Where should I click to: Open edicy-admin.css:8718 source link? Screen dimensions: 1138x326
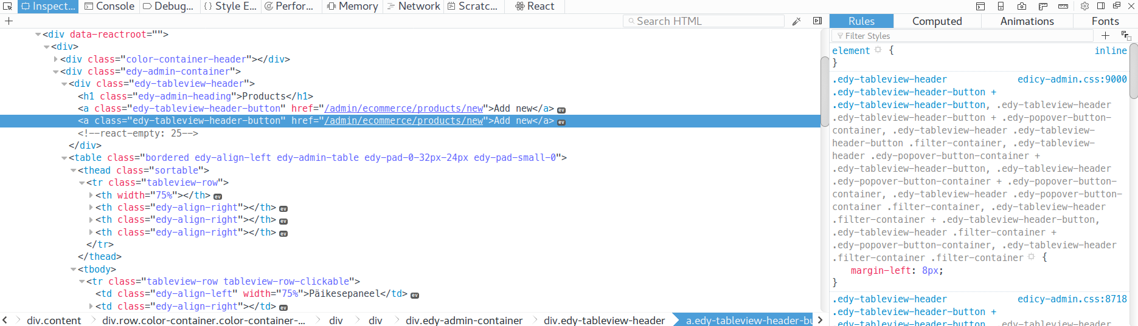click(1072, 299)
